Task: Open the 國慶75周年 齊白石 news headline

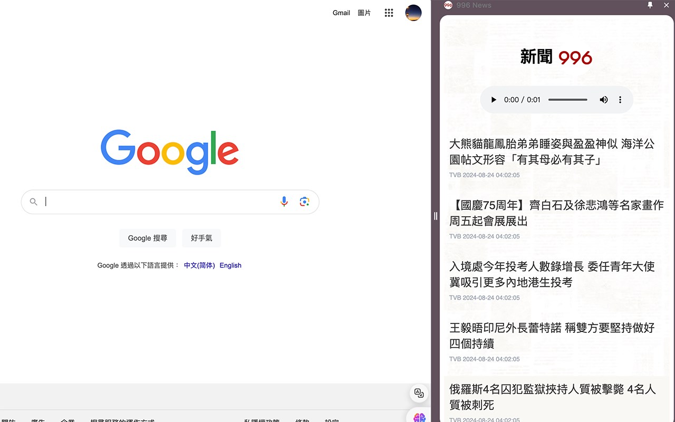Action: (x=556, y=213)
